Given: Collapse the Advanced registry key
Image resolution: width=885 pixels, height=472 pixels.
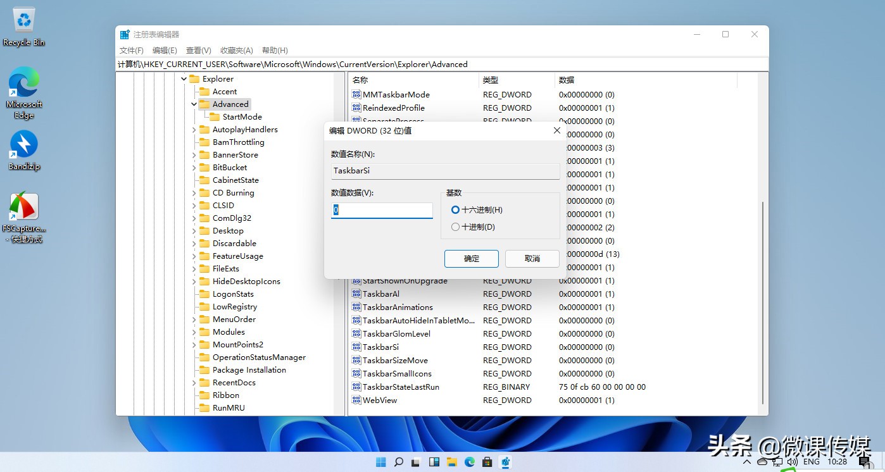Looking at the screenshot, I should [194, 104].
